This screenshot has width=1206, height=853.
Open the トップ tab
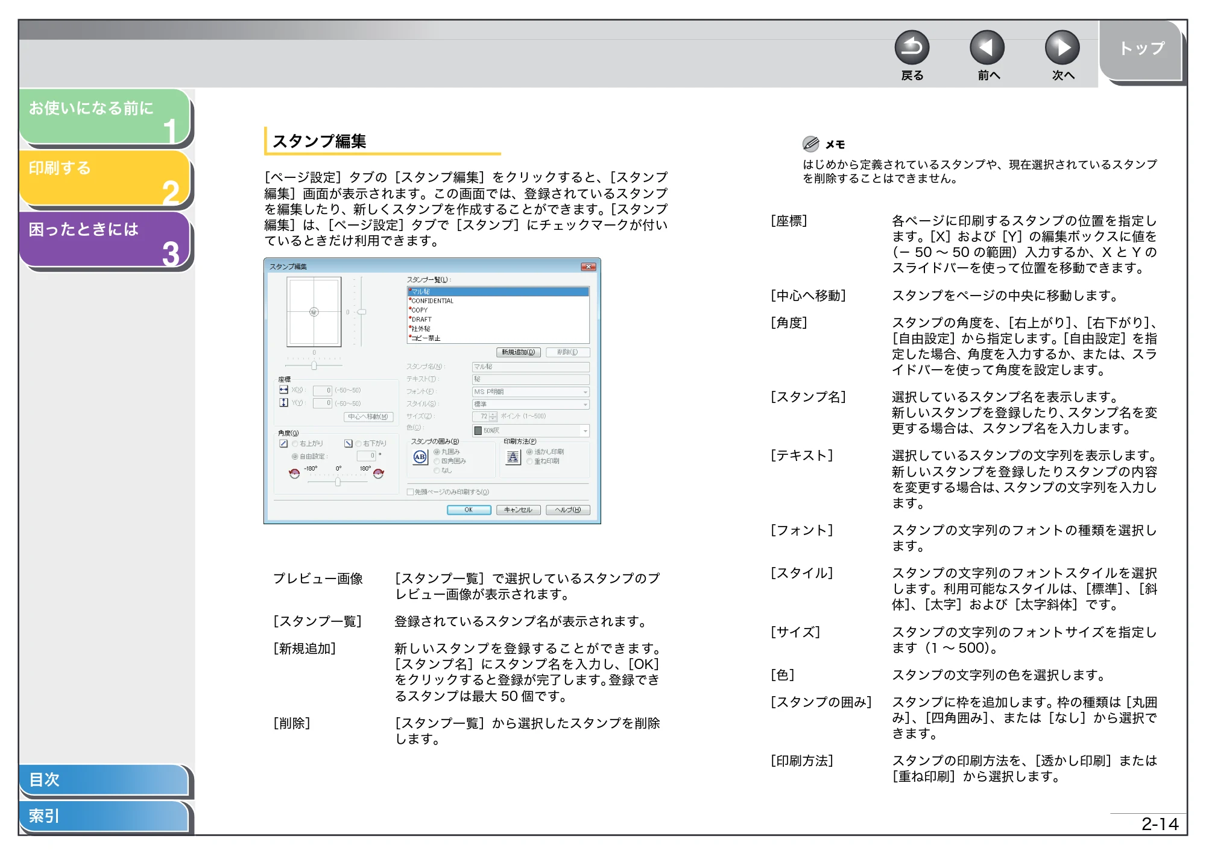1142,49
